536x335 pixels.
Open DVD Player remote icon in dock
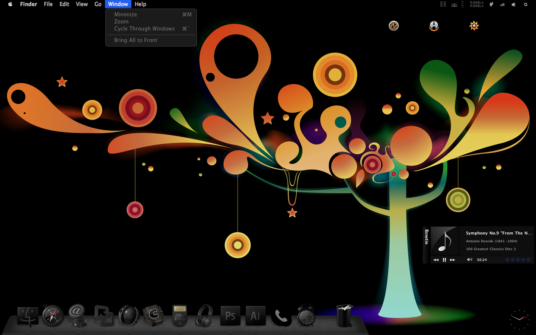click(x=180, y=316)
